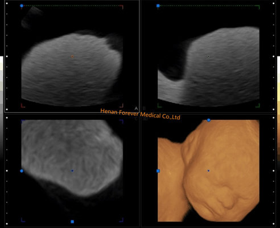Viewport: 280px width, 228px height.
Task: Activate the plane B label
Action: pos(144,108)
